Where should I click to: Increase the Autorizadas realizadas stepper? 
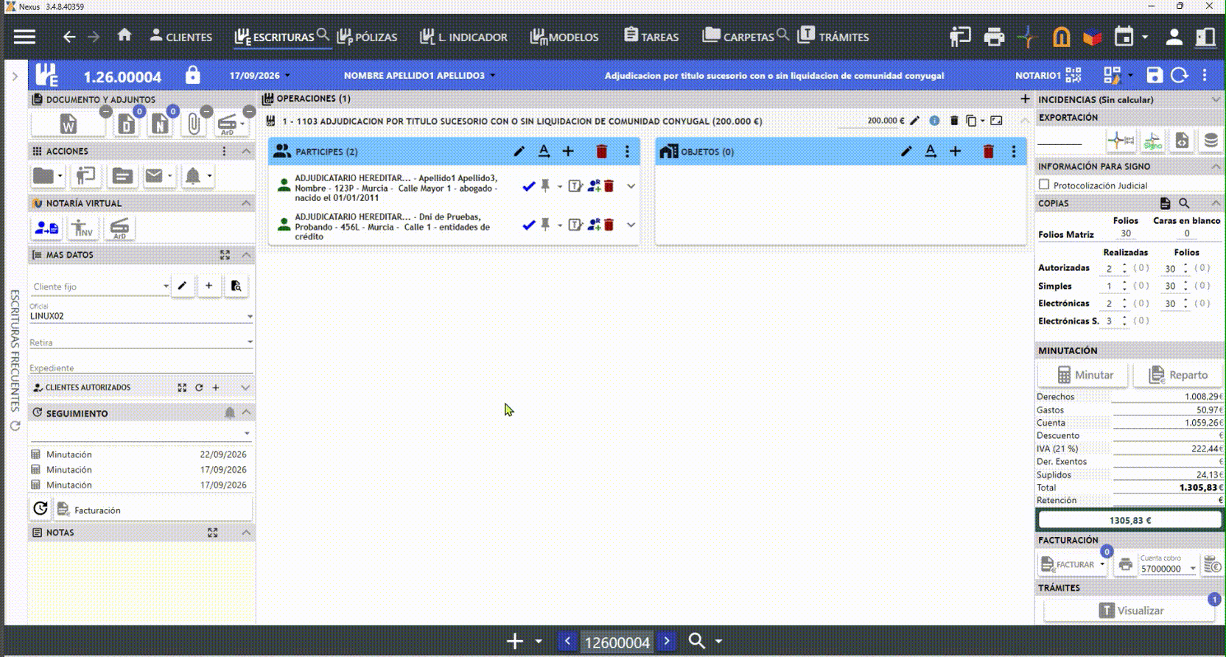pyautogui.click(x=1124, y=265)
